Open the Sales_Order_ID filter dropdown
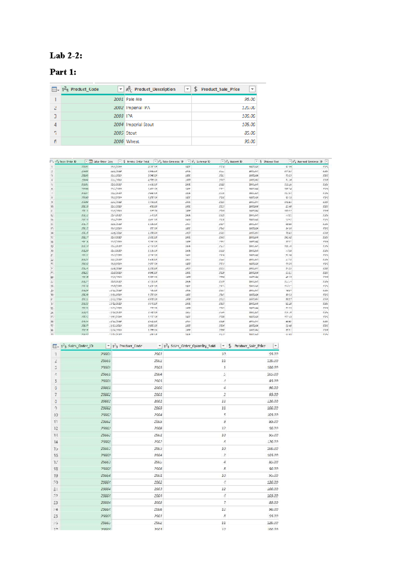The width and height of the screenshot is (412, 583). [108, 346]
